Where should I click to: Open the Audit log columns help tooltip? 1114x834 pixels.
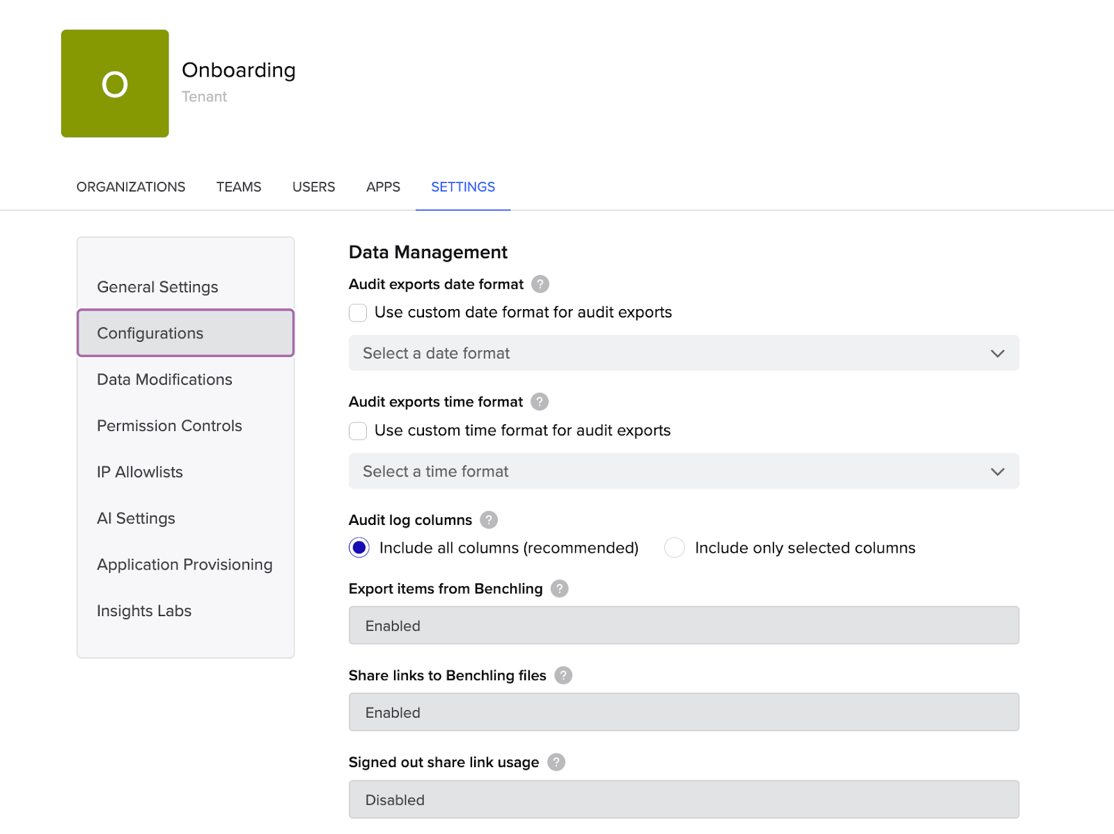[489, 520]
